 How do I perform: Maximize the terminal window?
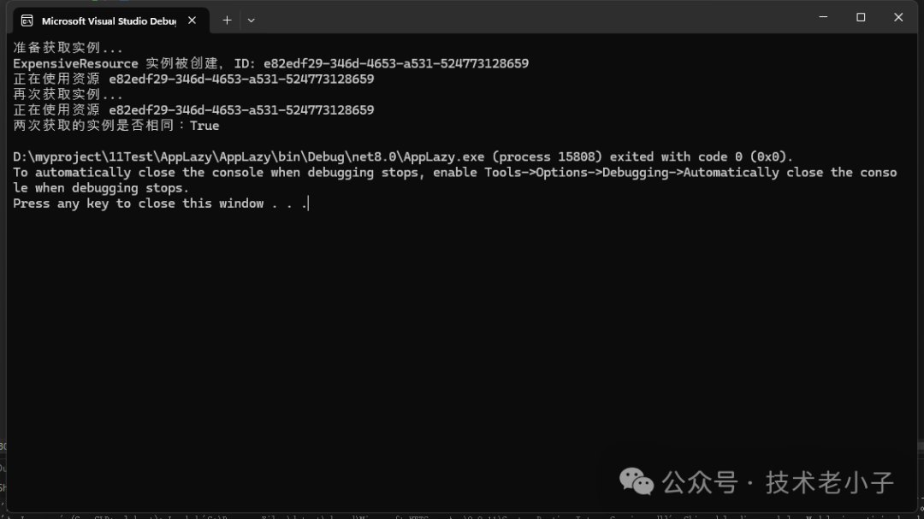861,17
